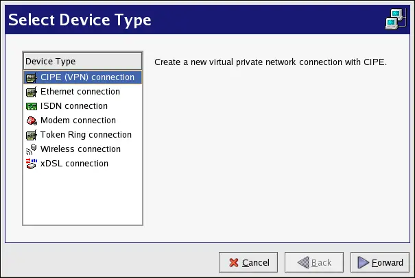Click the red Modem connection icon

[x=31, y=121]
